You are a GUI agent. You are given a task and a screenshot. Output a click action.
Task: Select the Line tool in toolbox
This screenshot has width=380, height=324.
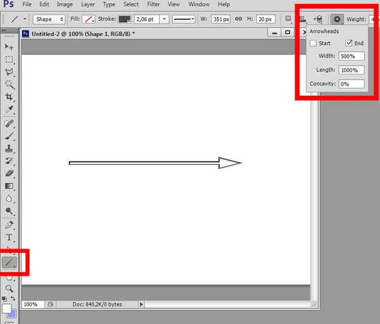click(9, 262)
